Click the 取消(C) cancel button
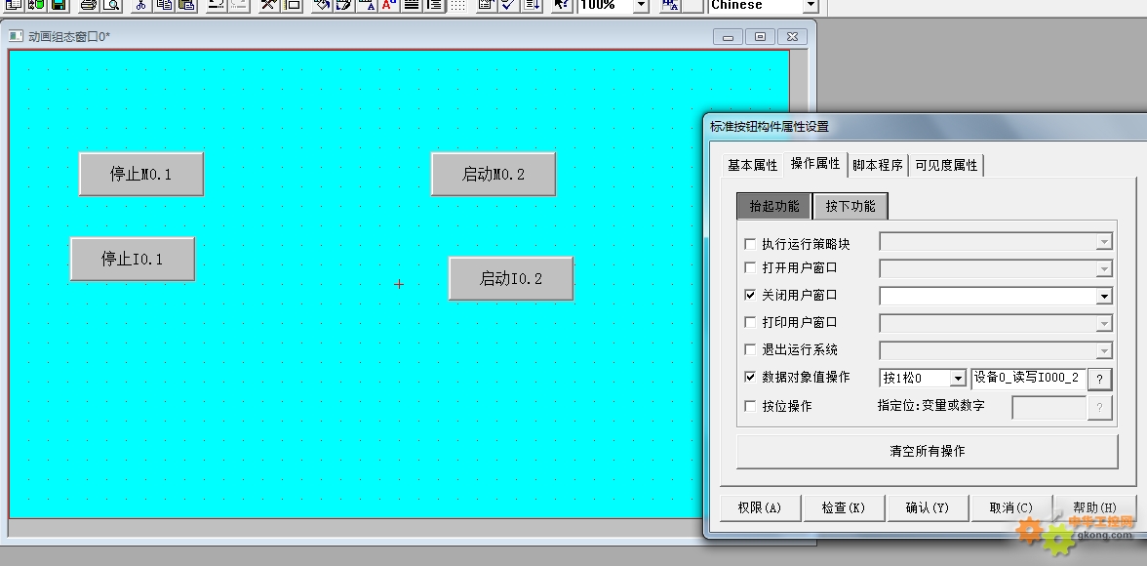The image size is (1147, 566). point(1010,508)
